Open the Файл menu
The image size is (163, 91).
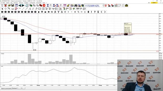[4, 3]
